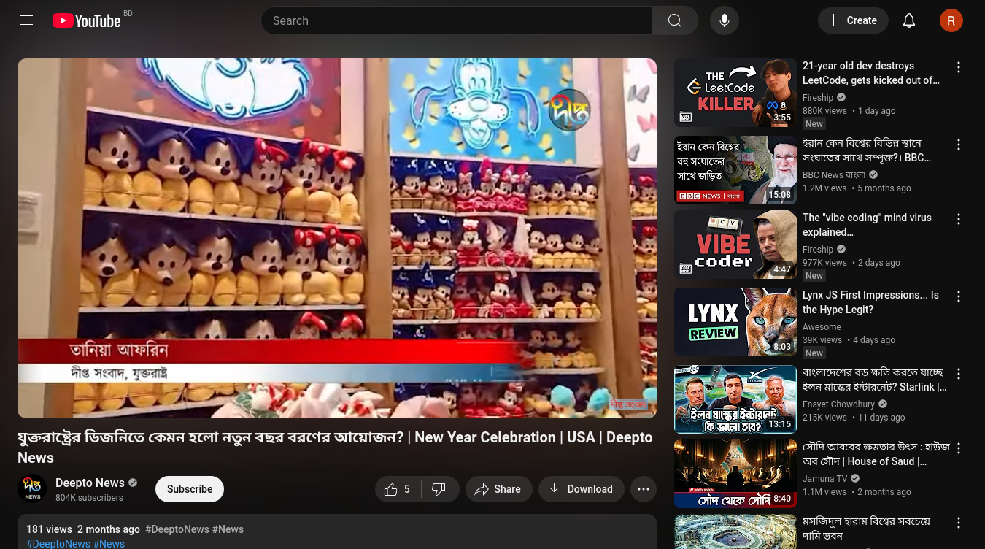Open BBC News বাংলা channel name
Viewport: 985px width, 549px height.
(834, 175)
